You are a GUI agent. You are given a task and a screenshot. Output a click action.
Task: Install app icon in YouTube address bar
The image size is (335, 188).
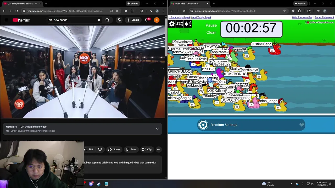[111, 11]
